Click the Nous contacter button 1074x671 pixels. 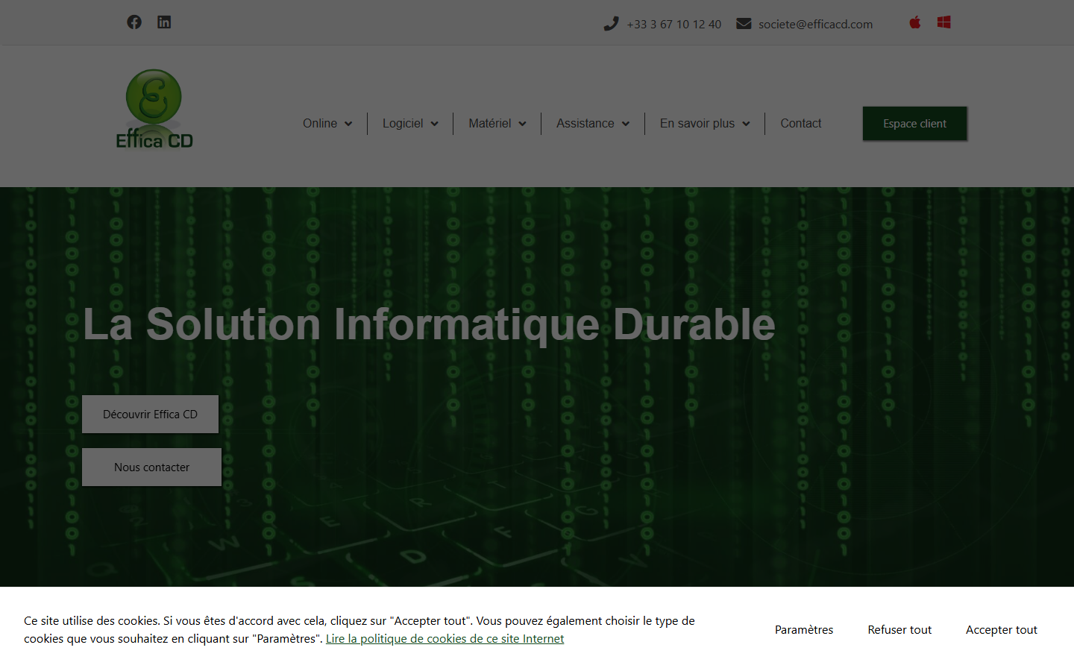click(151, 467)
